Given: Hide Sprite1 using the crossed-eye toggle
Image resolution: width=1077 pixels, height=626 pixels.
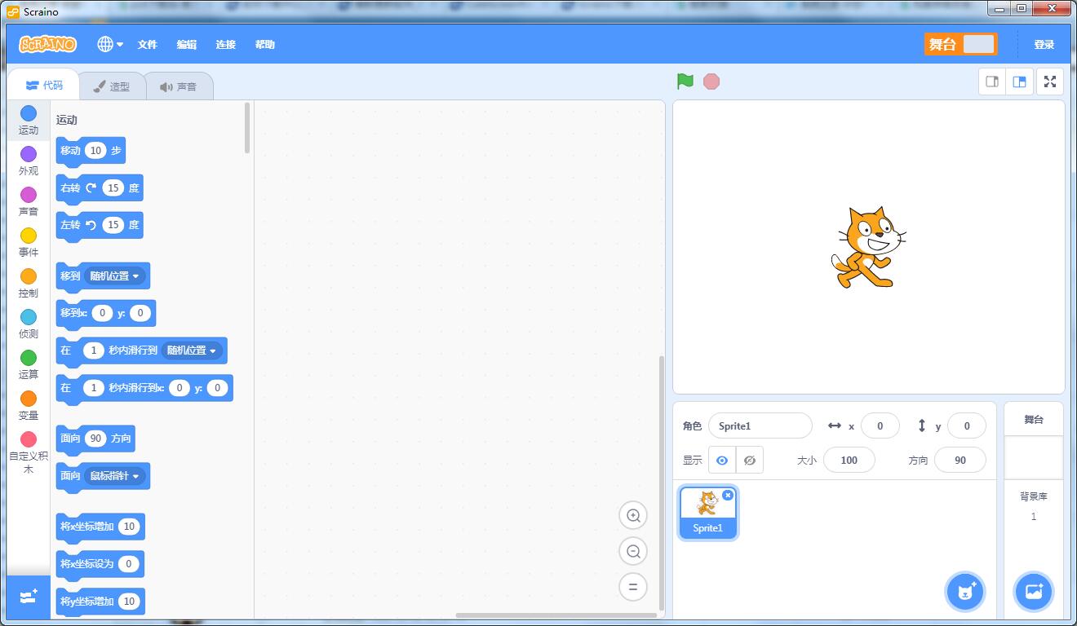Looking at the screenshot, I should pyautogui.click(x=749, y=460).
